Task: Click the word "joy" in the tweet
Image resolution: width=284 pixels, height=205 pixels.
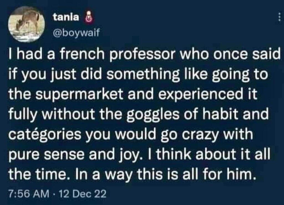Action: click(136, 155)
